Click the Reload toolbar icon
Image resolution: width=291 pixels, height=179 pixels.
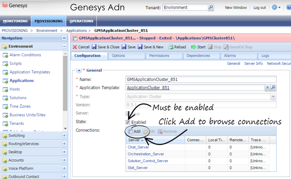coord(171,47)
